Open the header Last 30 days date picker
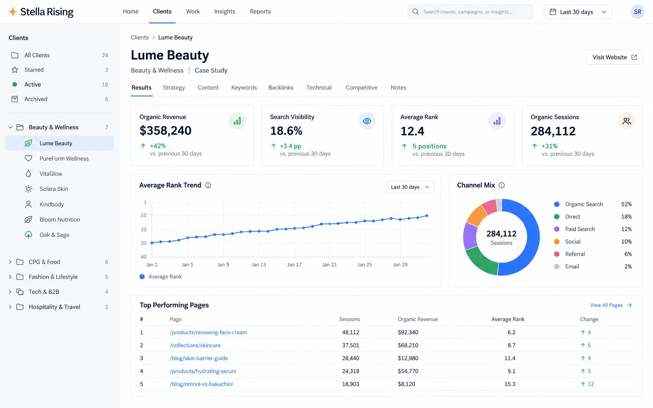Viewport: 653px width, 408px height. 578,12
